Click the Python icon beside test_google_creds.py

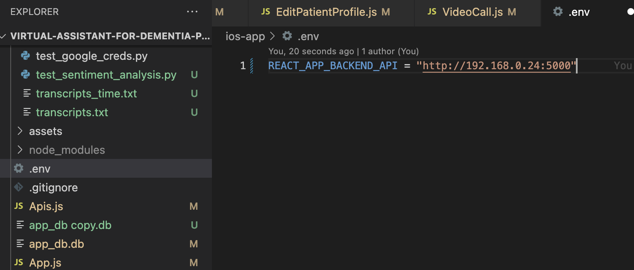pos(26,56)
